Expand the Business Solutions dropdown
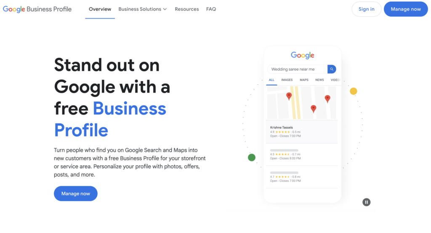The width and height of the screenshot is (431, 233). coord(142,9)
